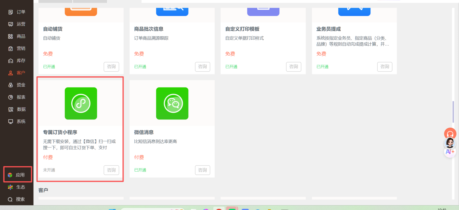Click 已开通 status on 微信消息 card
Viewport: 459px width, 210px height.
tap(140, 170)
